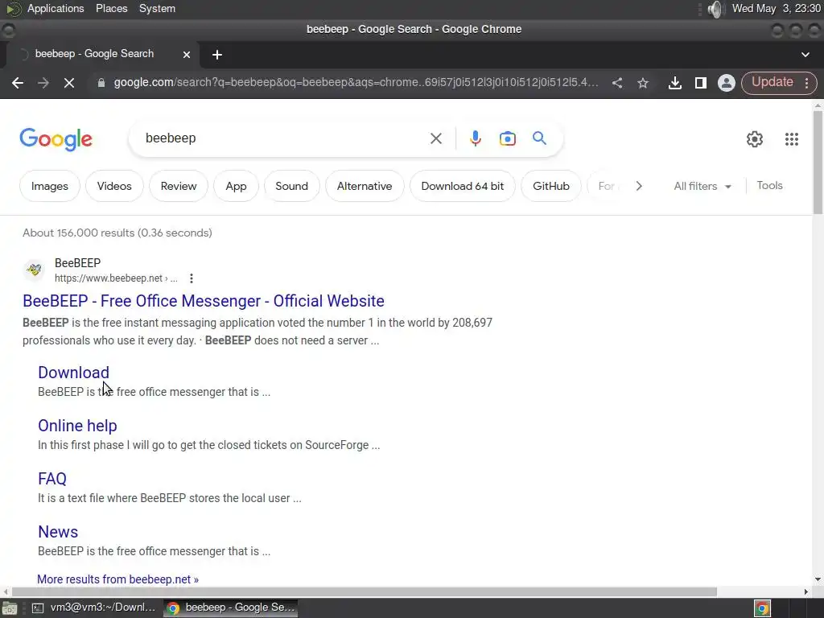Go back to the previous page
Screen dimensions: 824x618
pyautogui.click(x=18, y=83)
